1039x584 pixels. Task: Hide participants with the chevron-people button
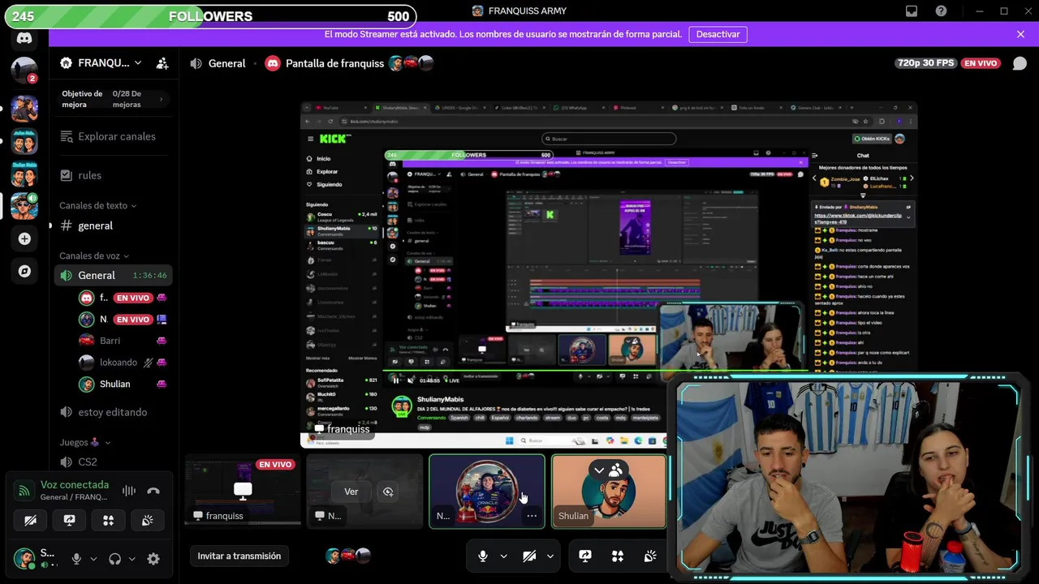608,470
